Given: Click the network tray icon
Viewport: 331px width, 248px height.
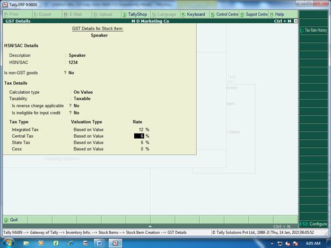Looking at the screenshot, I should pyautogui.click(x=280, y=244).
